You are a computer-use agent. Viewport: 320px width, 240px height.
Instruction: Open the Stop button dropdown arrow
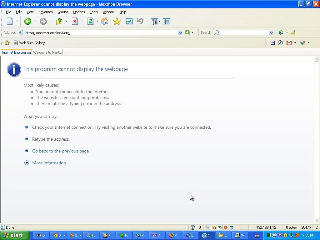click(x=82, y=21)
